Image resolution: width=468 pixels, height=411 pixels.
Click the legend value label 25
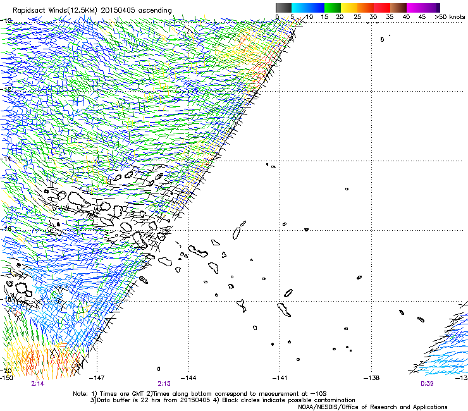pos(357,17)
